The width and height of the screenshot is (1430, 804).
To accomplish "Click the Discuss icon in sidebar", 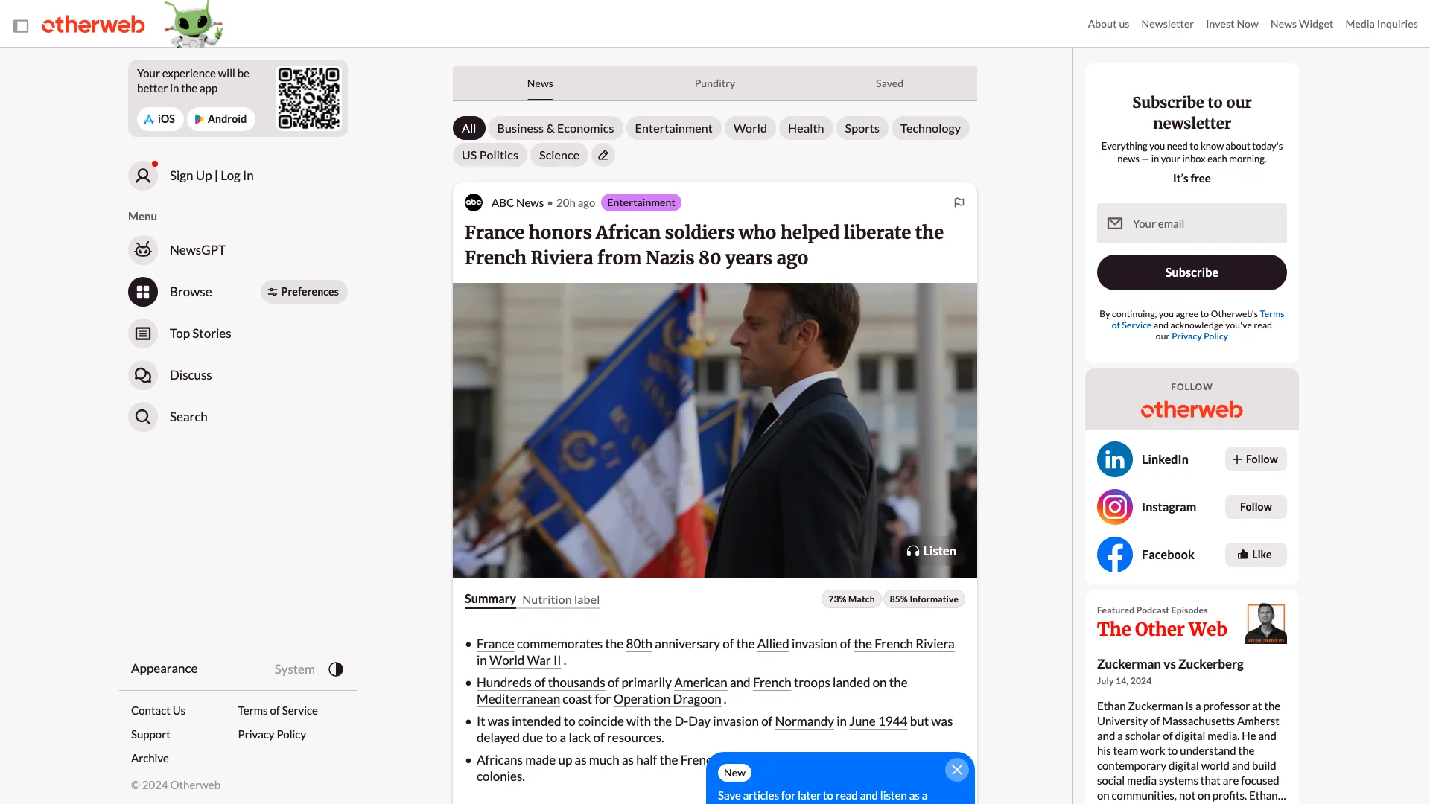I will tap(142, 374).
